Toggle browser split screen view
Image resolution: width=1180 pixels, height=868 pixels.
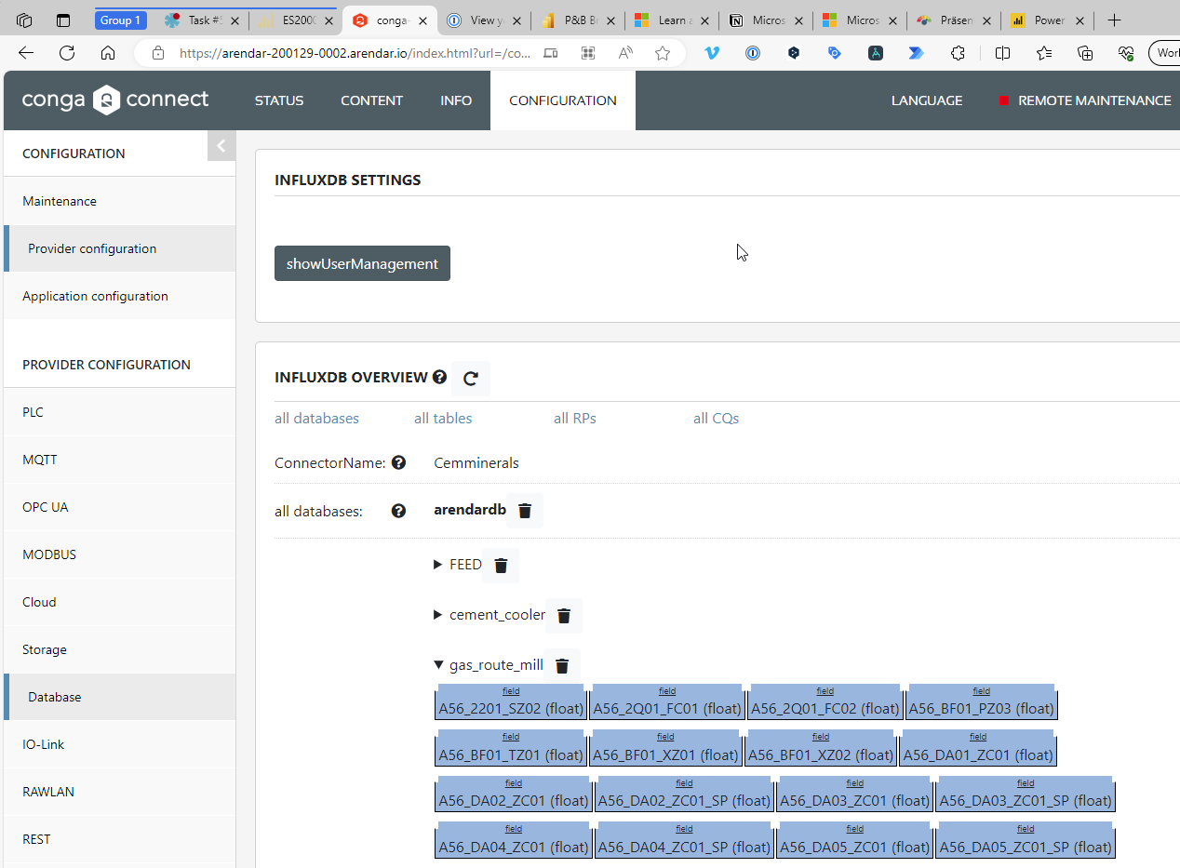click(x=1002, y=53)
